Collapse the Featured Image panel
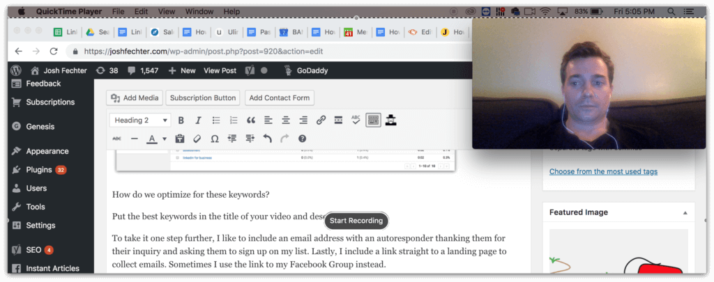The width and height of the screenshot is (714, 282). click(x=685, y=213)
